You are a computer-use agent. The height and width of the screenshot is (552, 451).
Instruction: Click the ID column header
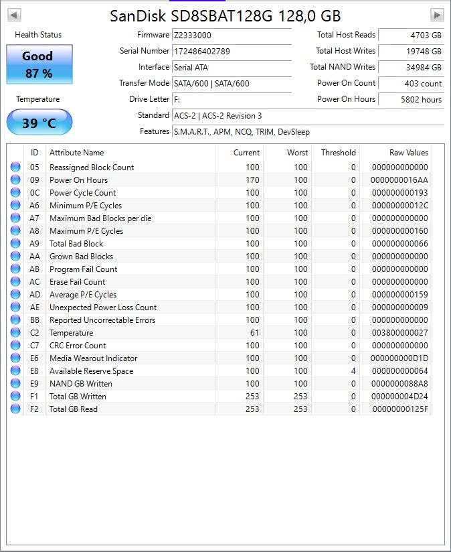34,153
